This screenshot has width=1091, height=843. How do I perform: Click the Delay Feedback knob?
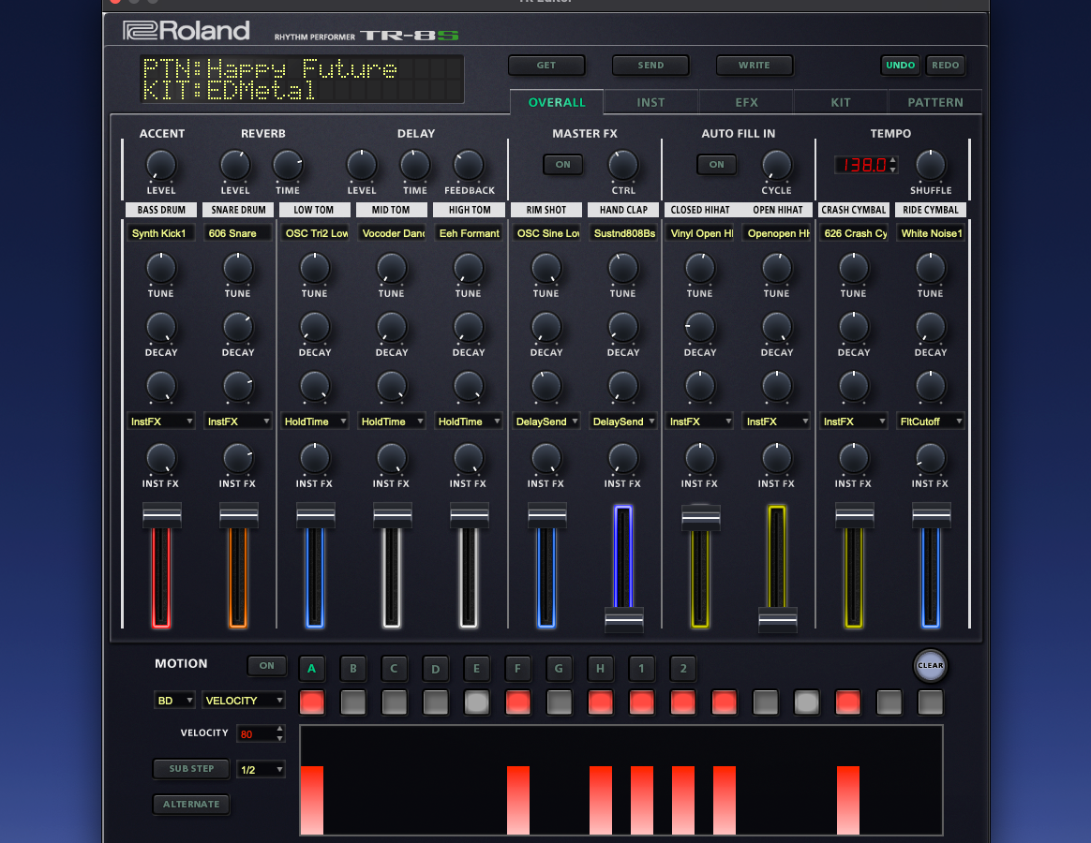pos(469,165)
